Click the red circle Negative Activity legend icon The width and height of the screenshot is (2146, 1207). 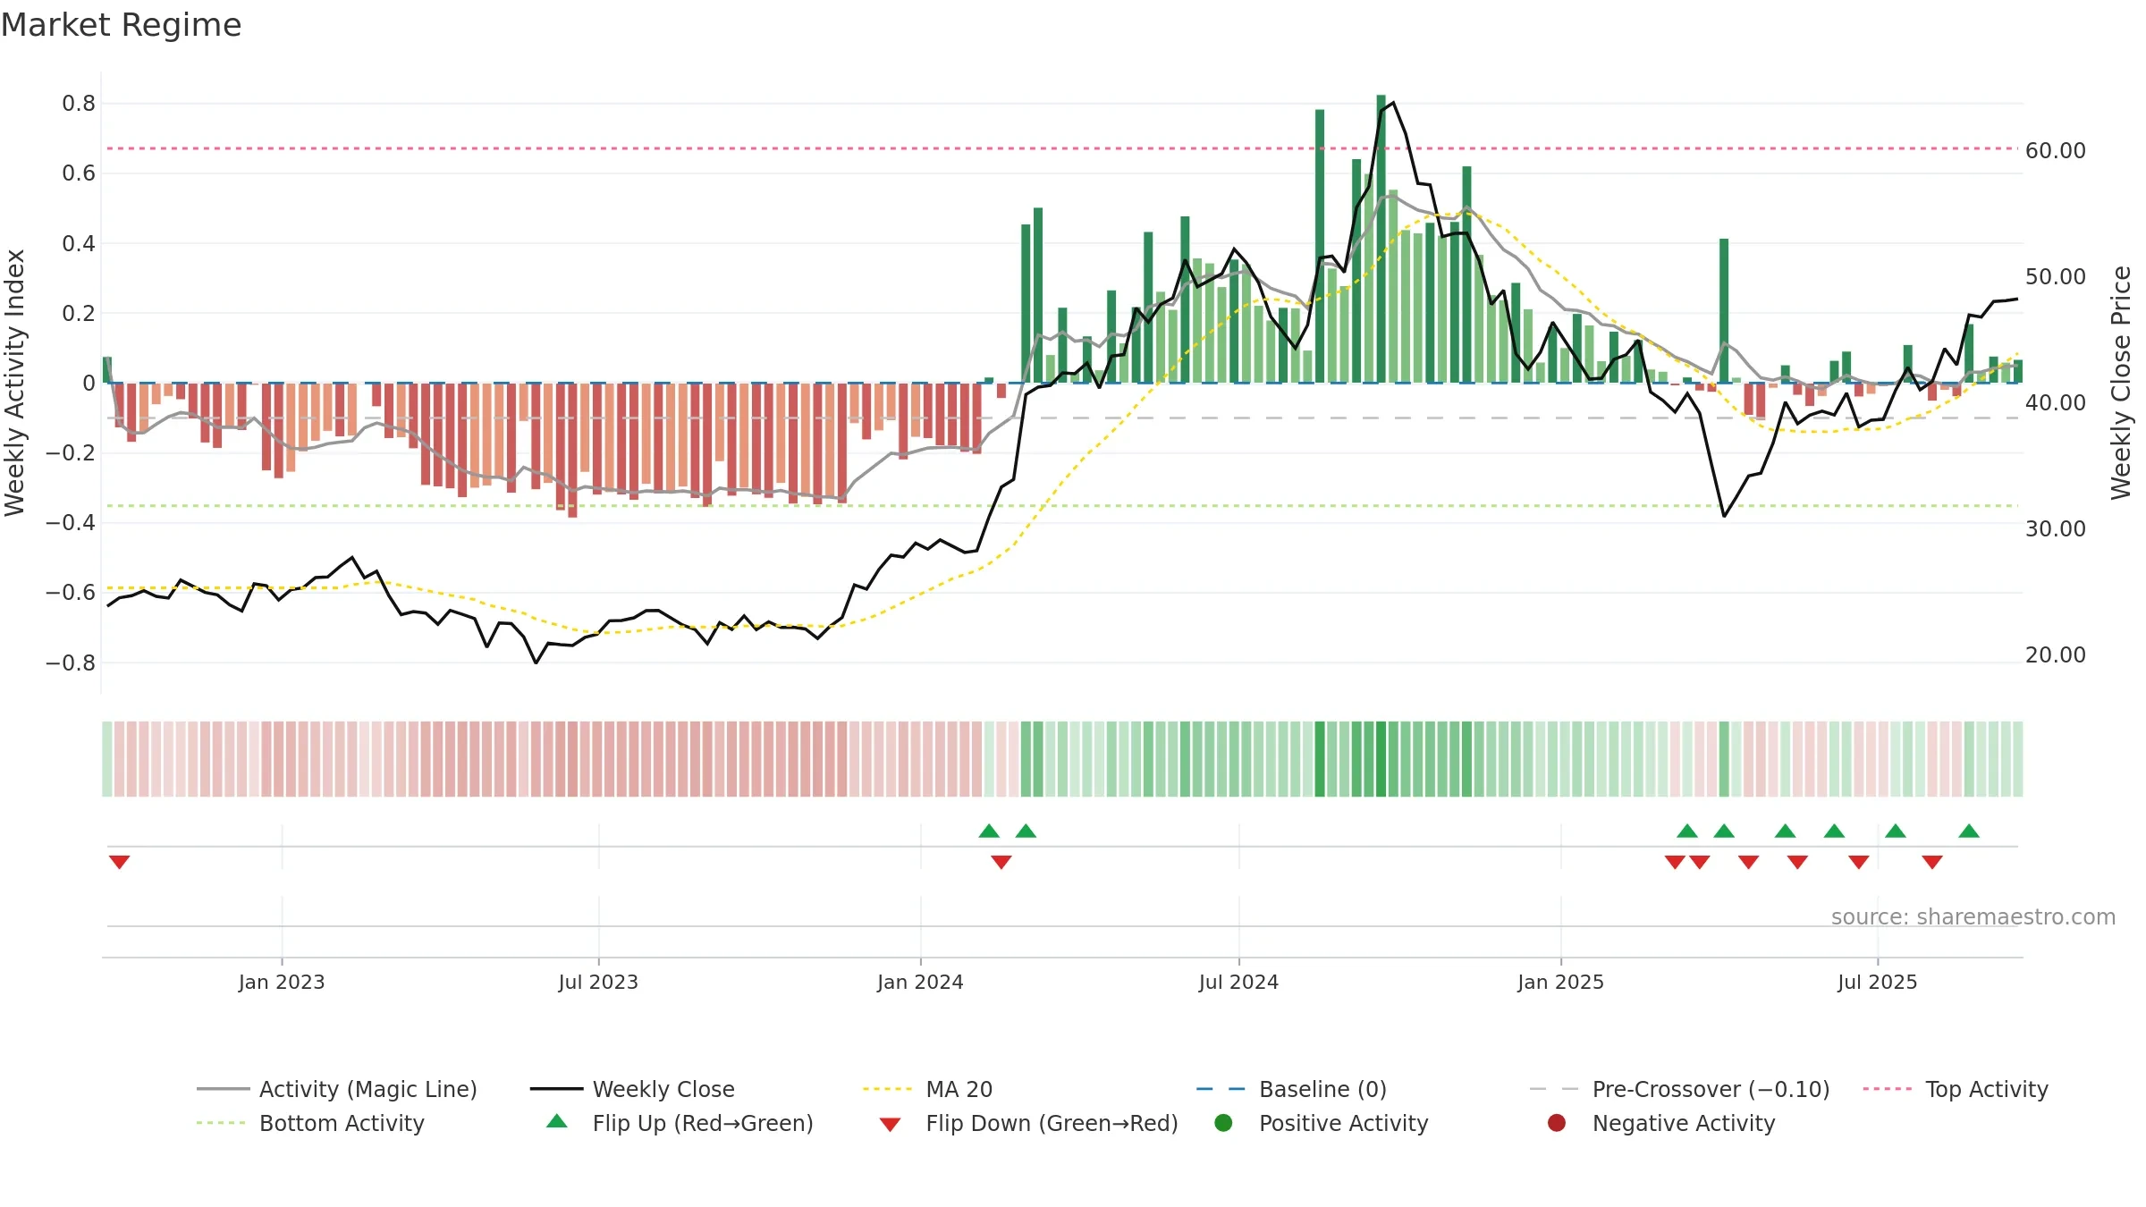1557,1122
